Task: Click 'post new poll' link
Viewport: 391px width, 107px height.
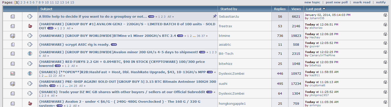Action: 336,2
